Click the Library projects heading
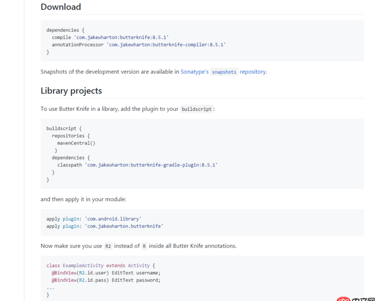 click(x=71, y=91)
